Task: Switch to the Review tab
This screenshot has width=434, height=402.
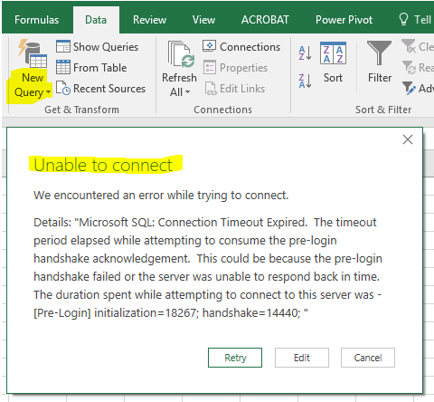Action: (149, 20)
